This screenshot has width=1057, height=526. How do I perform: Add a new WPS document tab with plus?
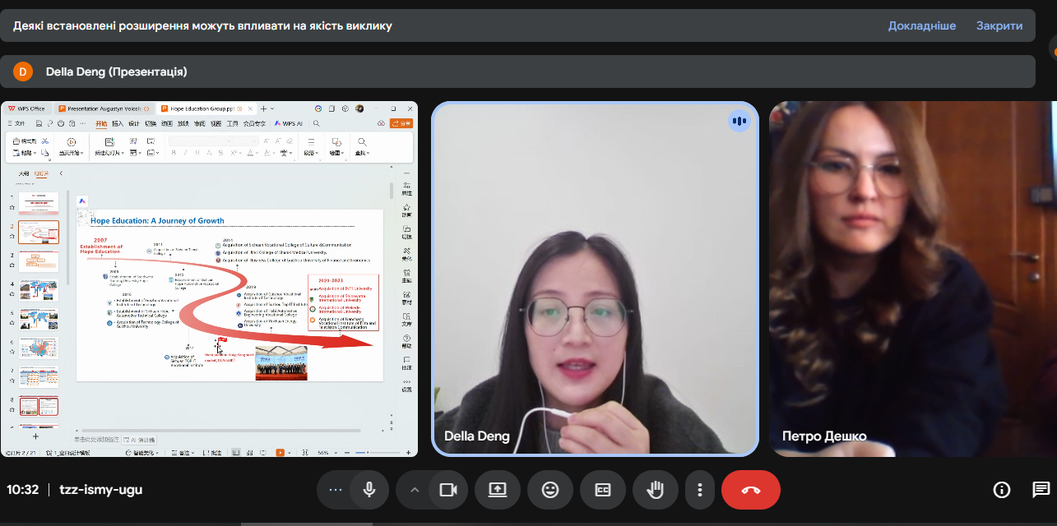[x=263, y=108]
